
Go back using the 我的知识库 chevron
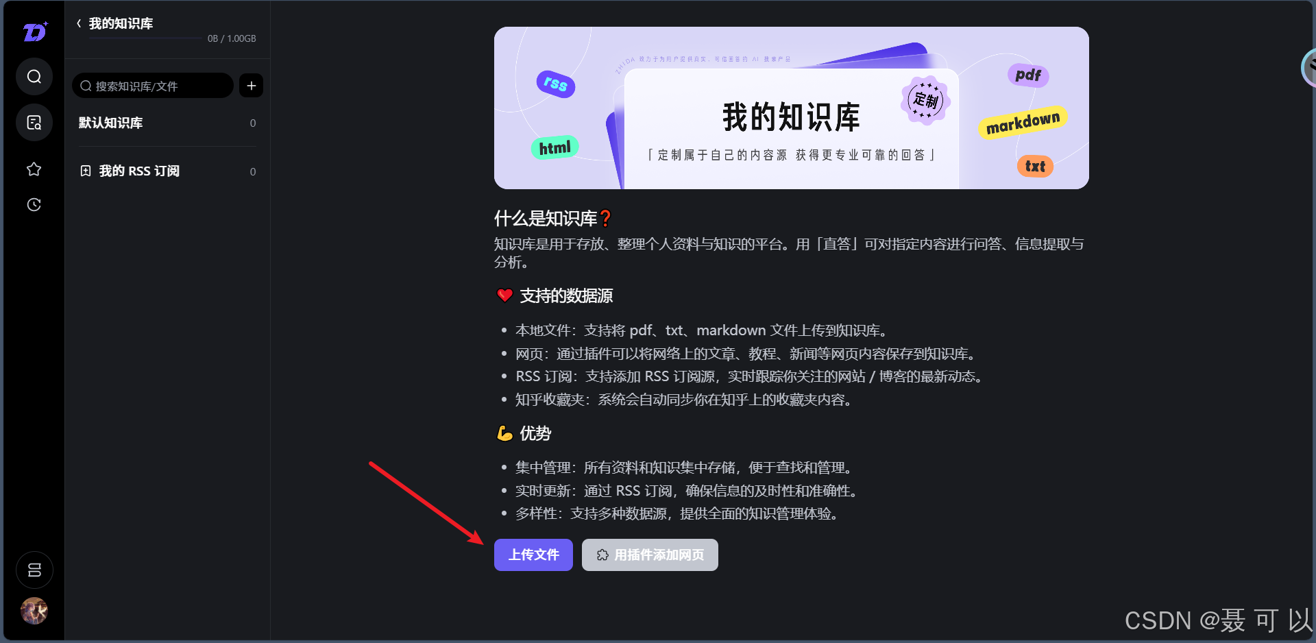79,23
